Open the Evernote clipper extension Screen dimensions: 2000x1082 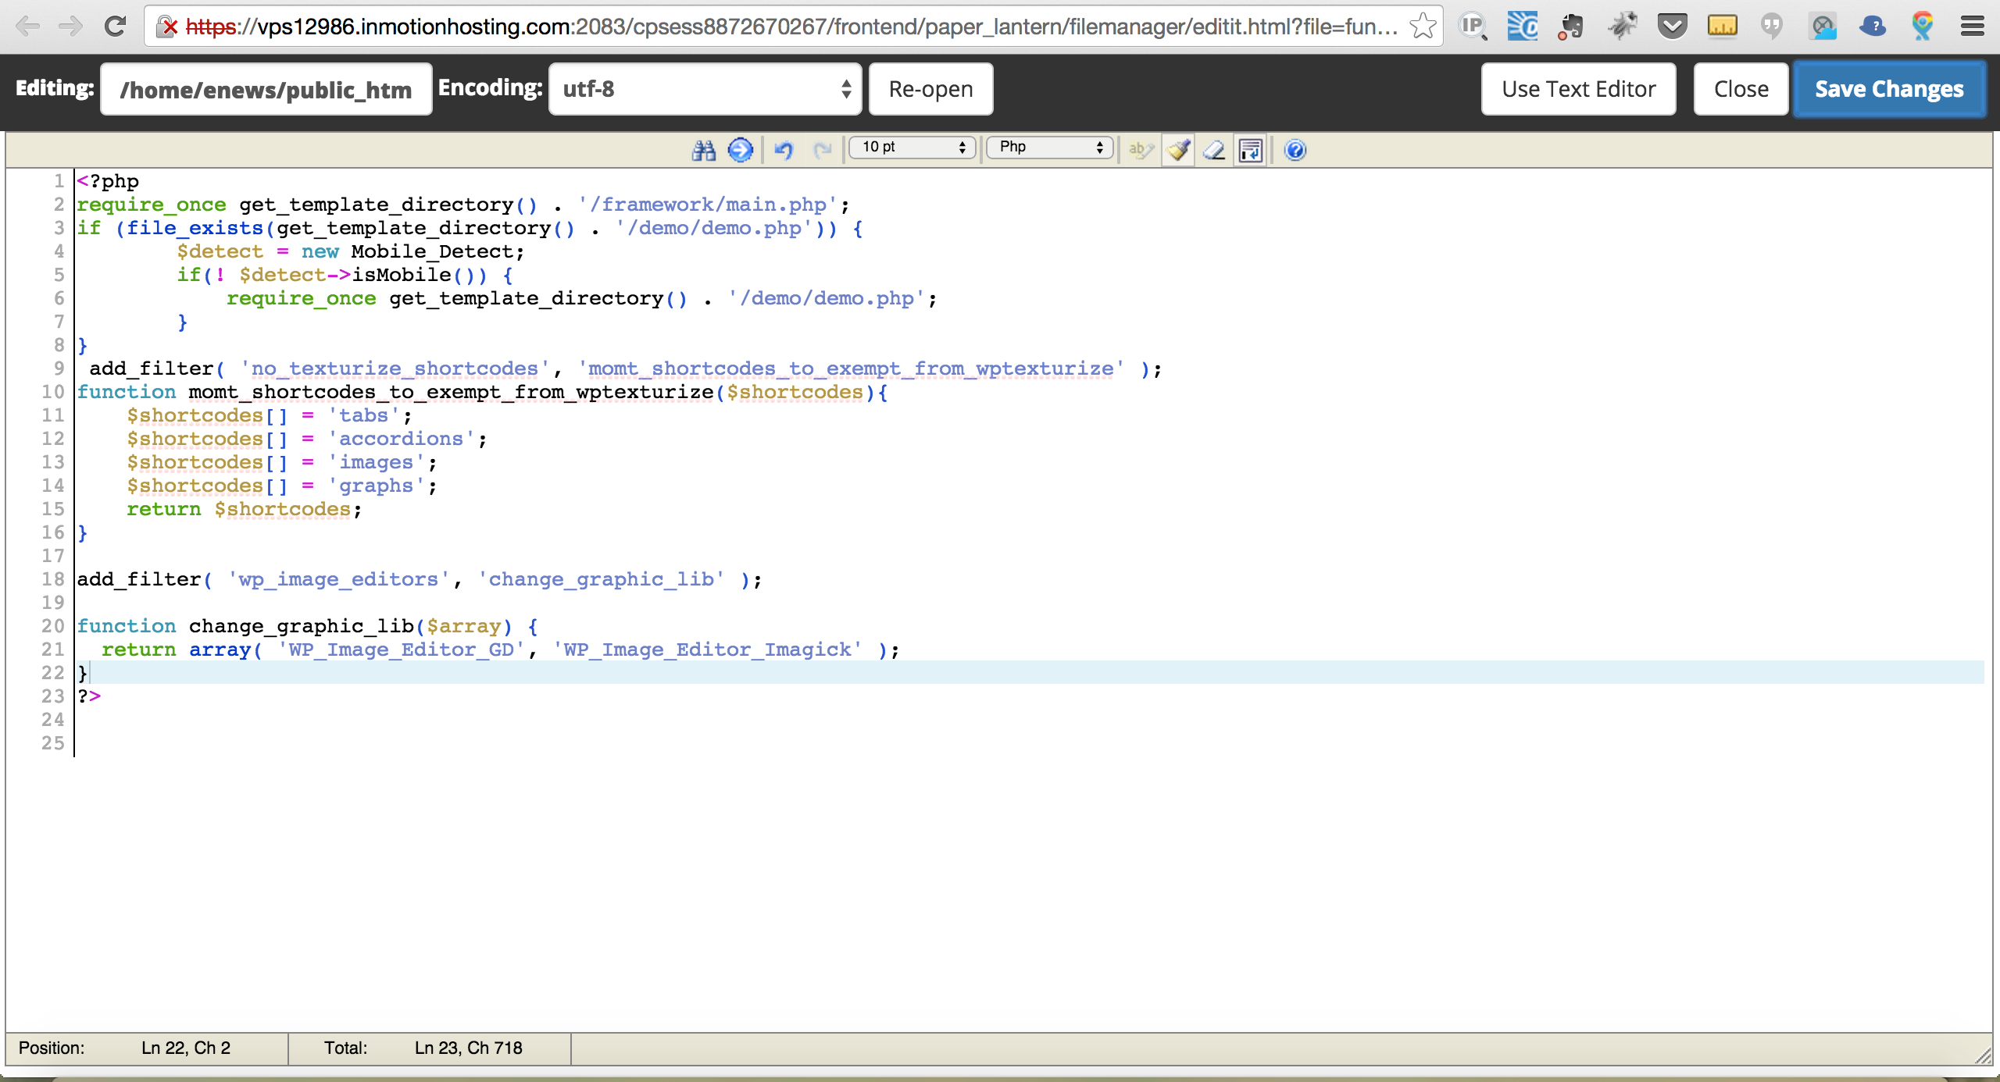pyautogui.click(x=1570, y=27)
